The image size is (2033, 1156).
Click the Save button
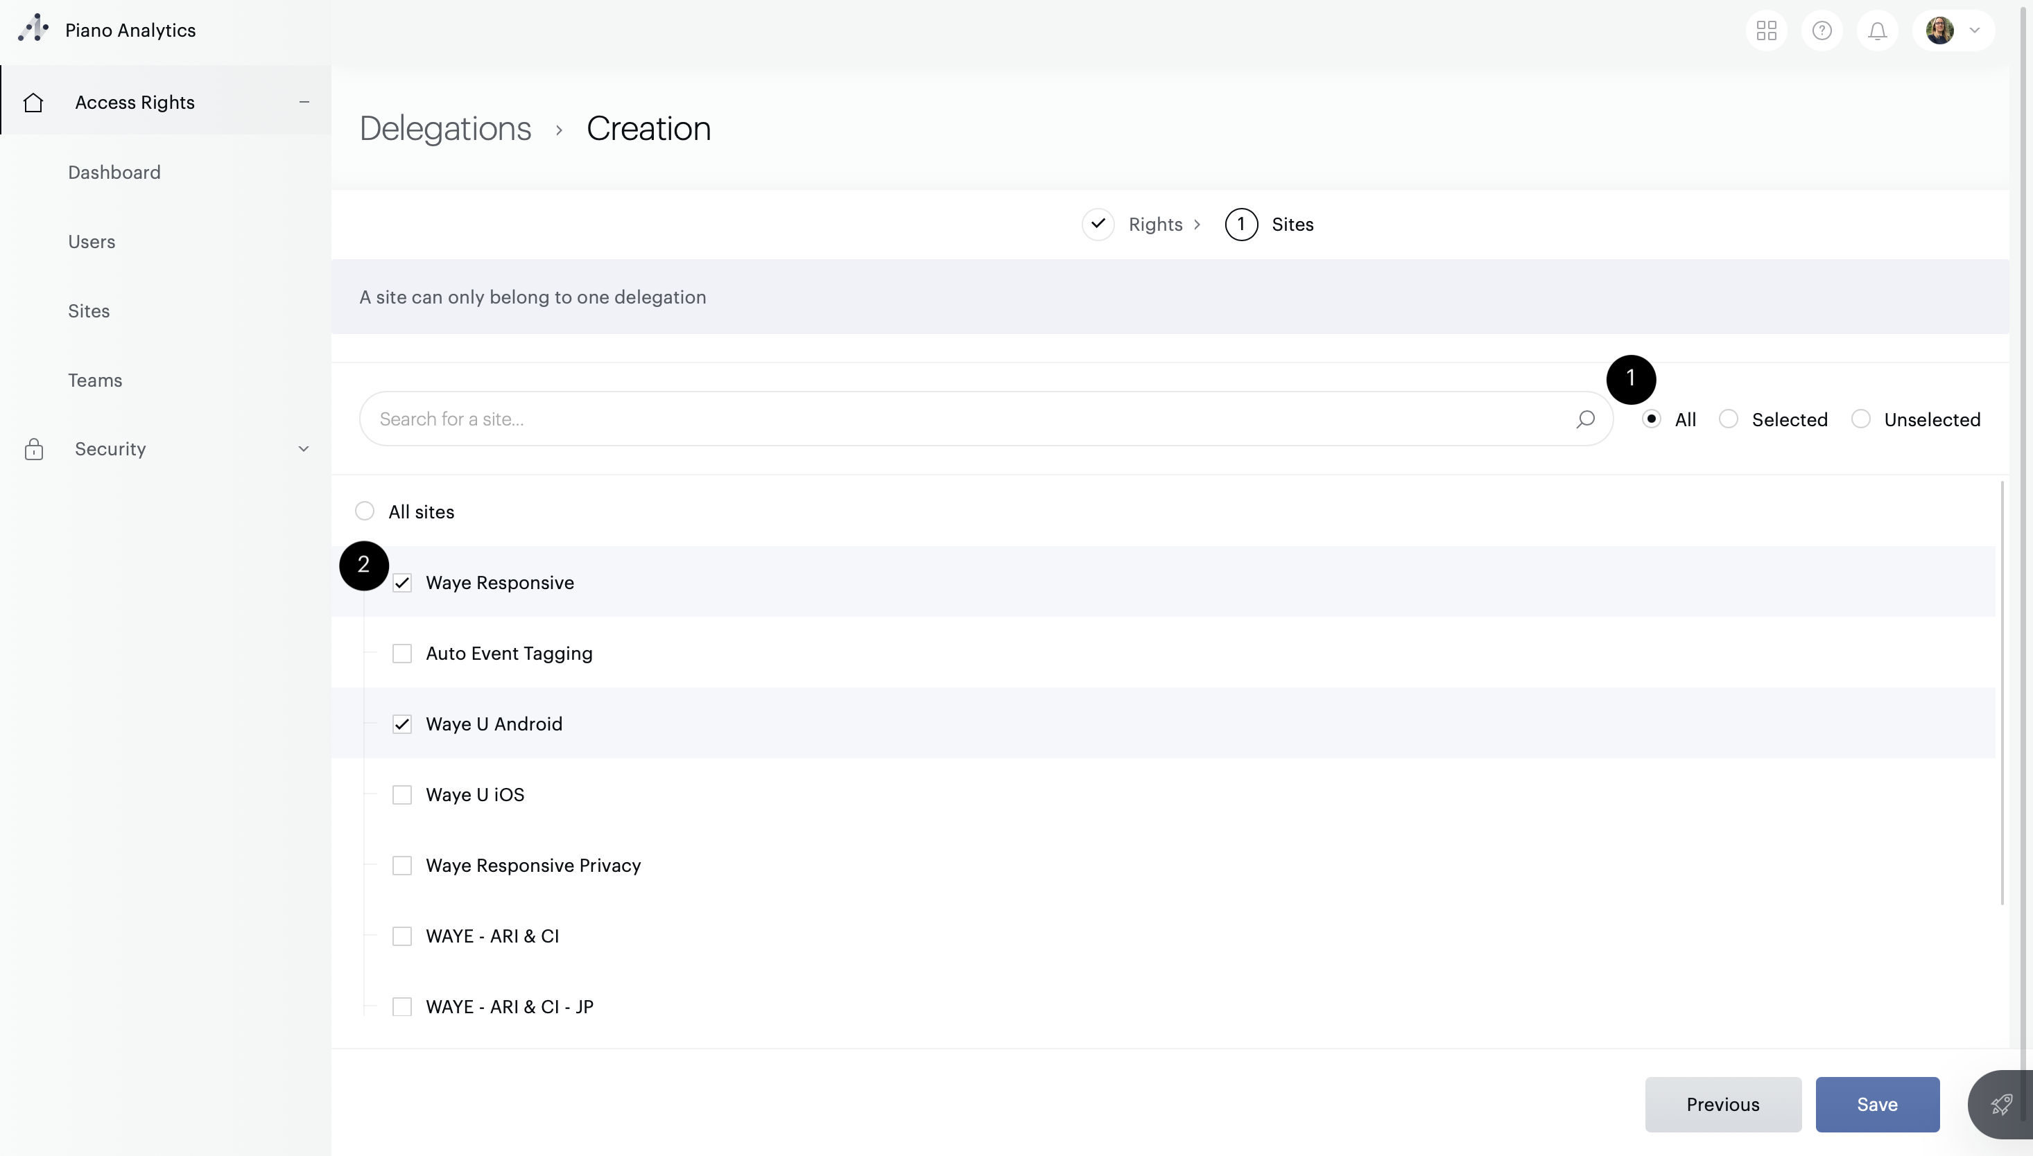click(1878, 1105)
